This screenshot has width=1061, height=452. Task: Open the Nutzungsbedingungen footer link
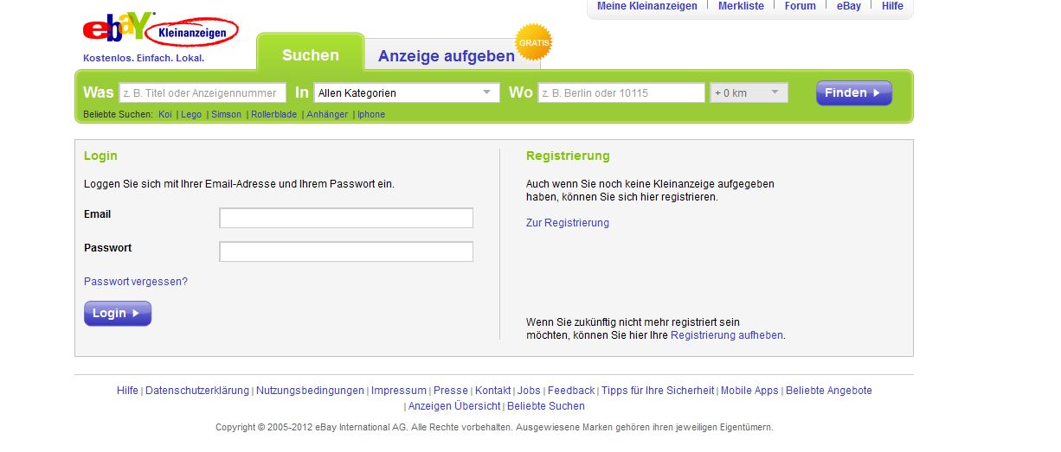(x=310, y=391)
